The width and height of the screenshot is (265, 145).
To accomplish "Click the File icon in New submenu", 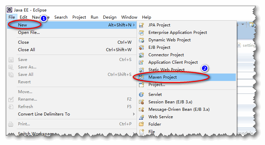I will pyautogui.click(x=141, y=131).
